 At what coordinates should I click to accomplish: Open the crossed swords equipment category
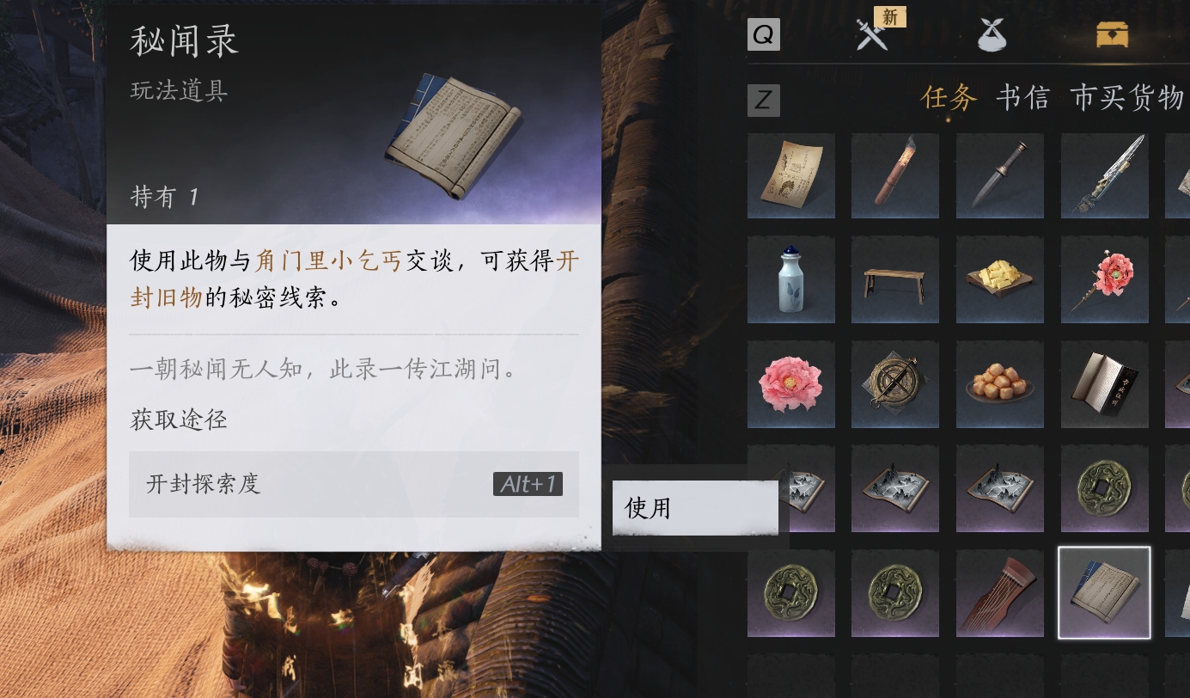[872, 35]
